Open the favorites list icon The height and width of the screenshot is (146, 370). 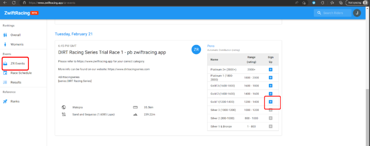point(332,3)
